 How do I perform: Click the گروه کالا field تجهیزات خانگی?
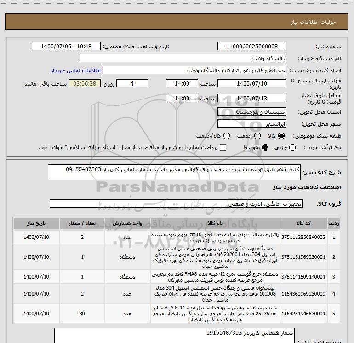click(x=176, y=203)
